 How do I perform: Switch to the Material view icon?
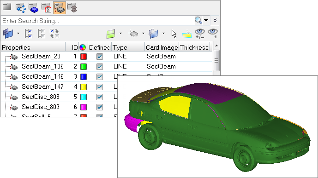[47, 8]
